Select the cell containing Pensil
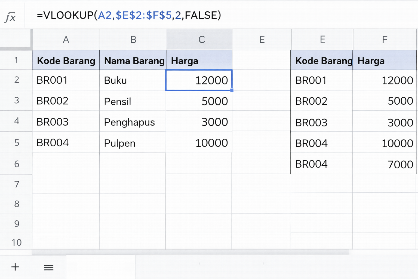Viewport: 418px width, 279px height. [x=133, y=101]
